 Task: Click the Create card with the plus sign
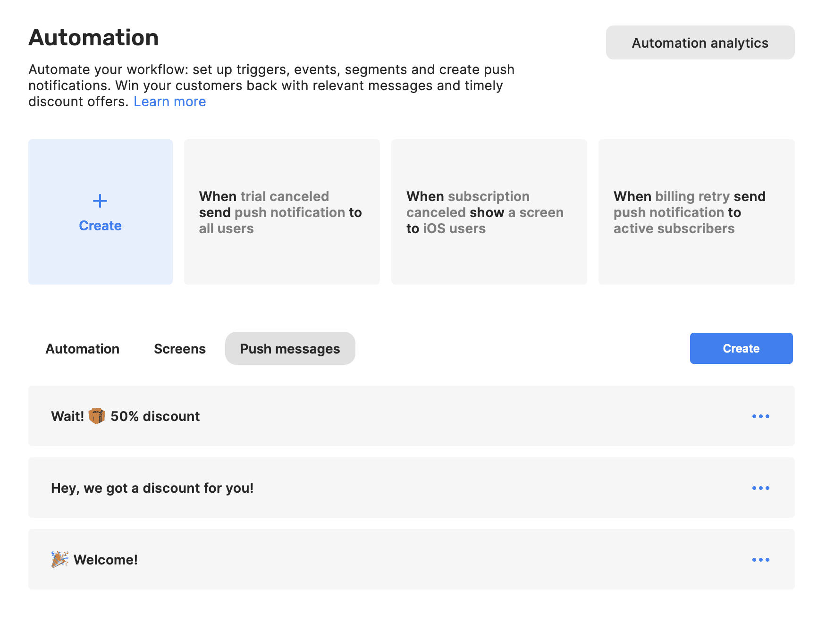100,212
